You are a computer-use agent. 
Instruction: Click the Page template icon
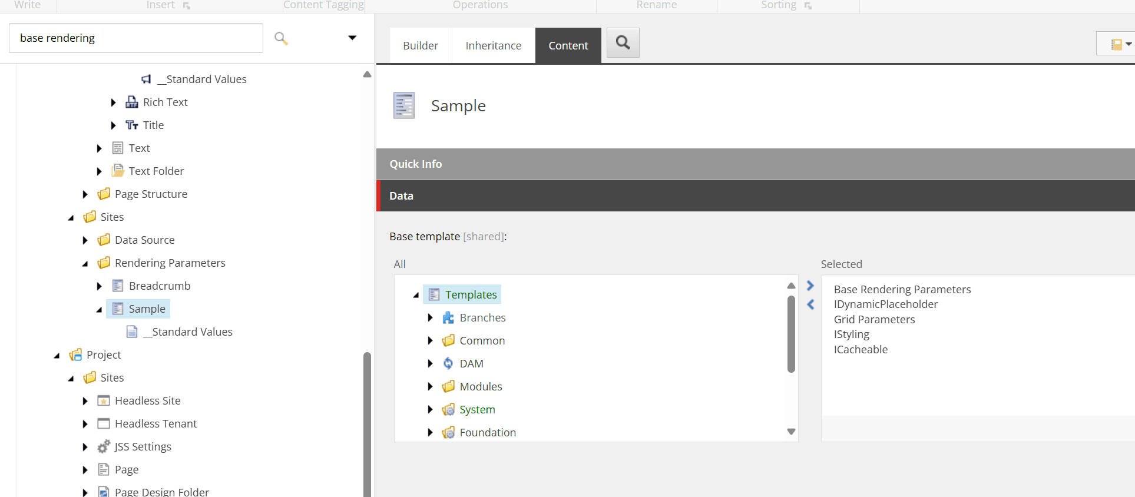[104, 469]
